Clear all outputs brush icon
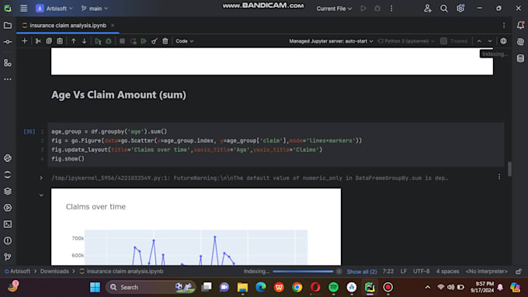This screenshot has height=297, width=528. (155, 41)
